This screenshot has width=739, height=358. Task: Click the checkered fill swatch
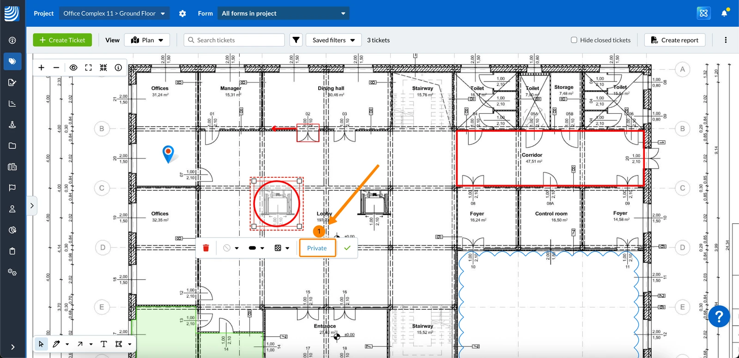pyautogui.click(x=278, y=248)
